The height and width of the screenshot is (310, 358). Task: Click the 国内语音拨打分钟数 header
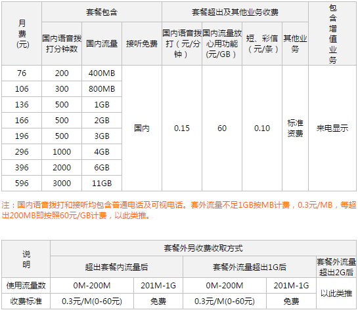click(62, 43)
